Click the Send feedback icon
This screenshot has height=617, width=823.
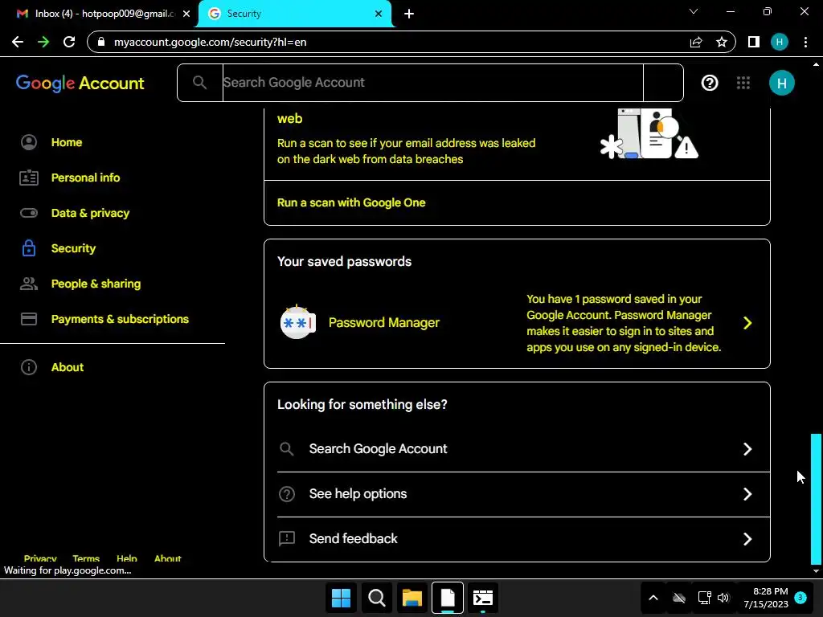(287, 538)
